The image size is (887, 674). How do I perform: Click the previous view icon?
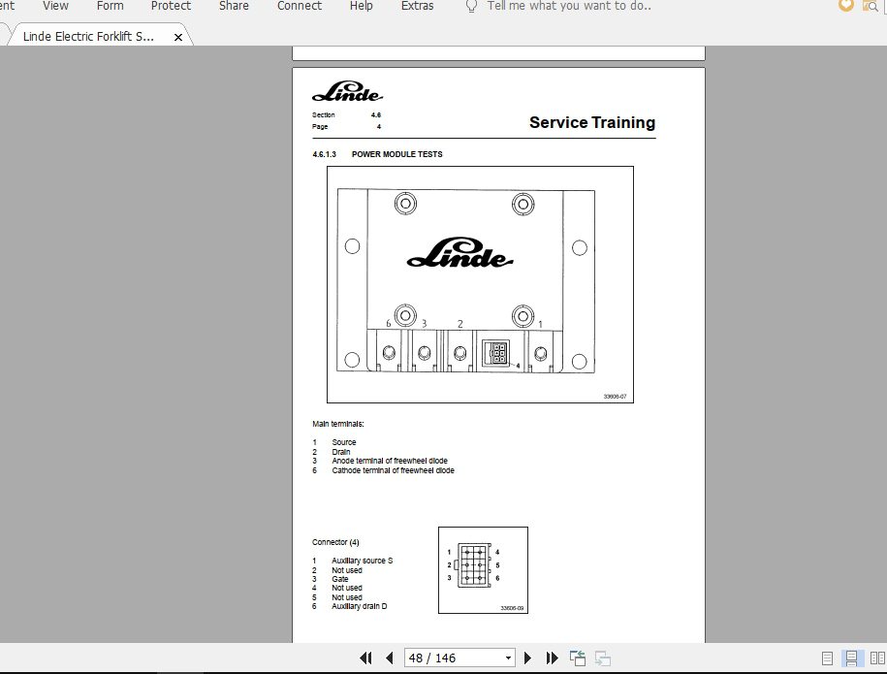click(578, 658)
